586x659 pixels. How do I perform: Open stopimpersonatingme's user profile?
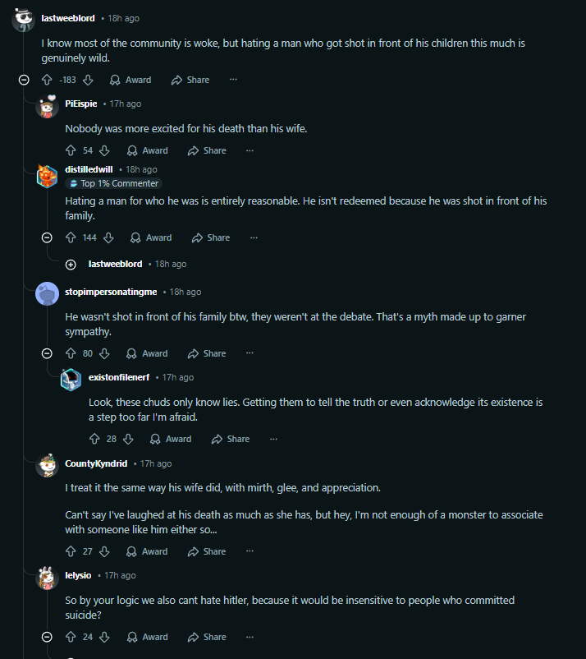111,292
